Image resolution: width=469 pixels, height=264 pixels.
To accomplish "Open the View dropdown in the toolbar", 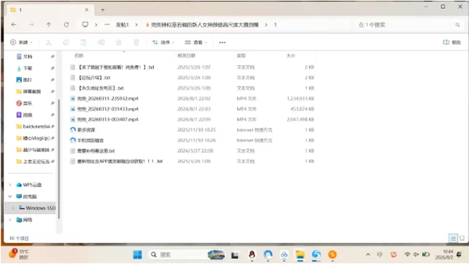I will point(196,42).
